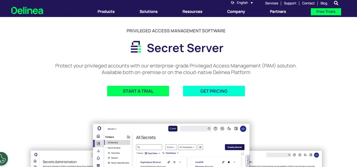Screen dimensions: 357x167
Task: Click Home icon in All Secrets panel sidebar
Action: [98, 136]
